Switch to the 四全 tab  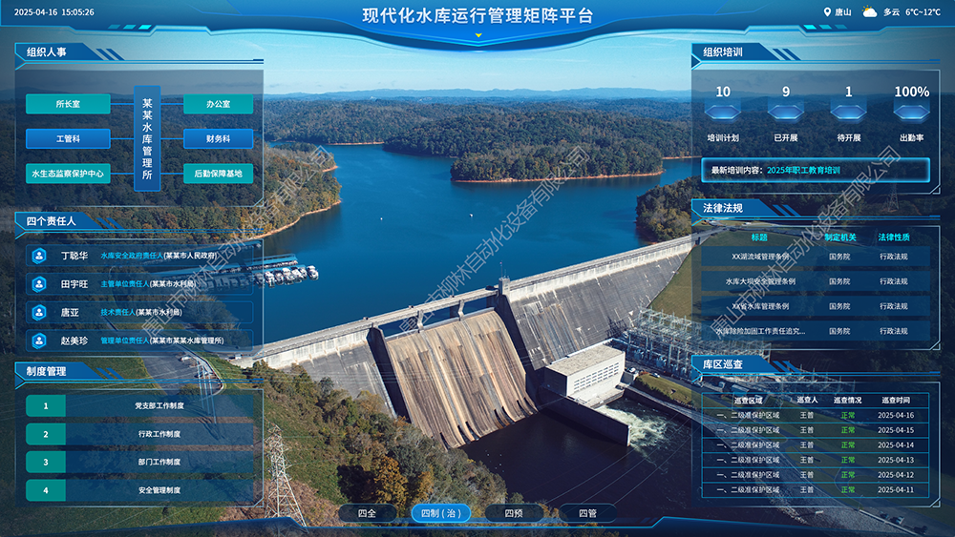(368, 513)
